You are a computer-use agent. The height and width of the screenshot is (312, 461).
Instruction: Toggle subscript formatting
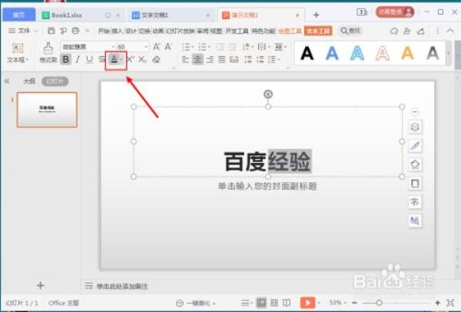pos(142,60)
